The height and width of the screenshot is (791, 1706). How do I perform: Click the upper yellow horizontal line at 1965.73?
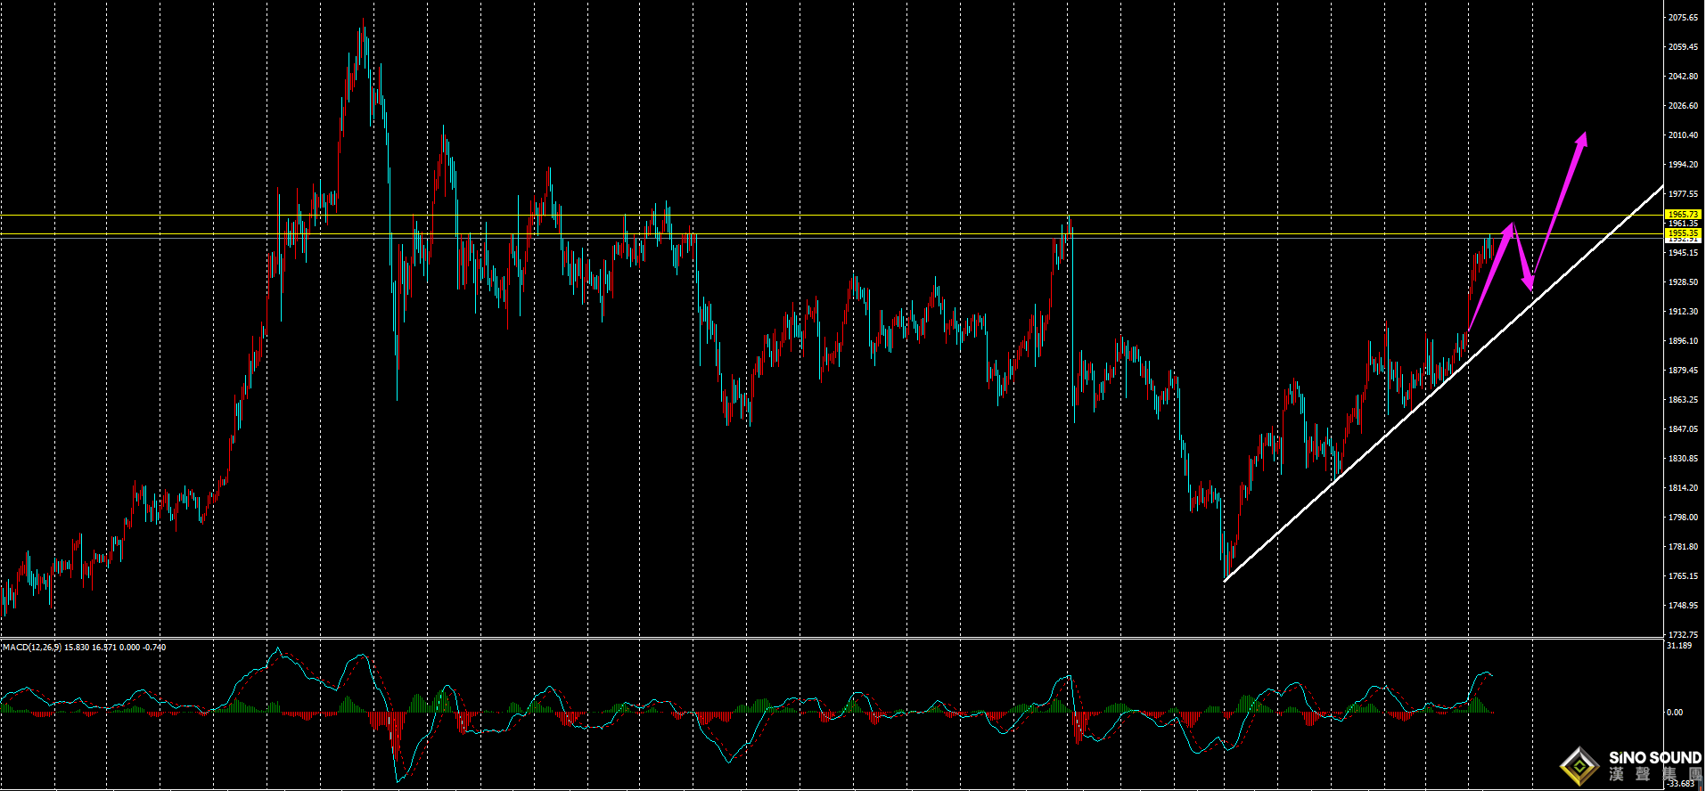802,215
